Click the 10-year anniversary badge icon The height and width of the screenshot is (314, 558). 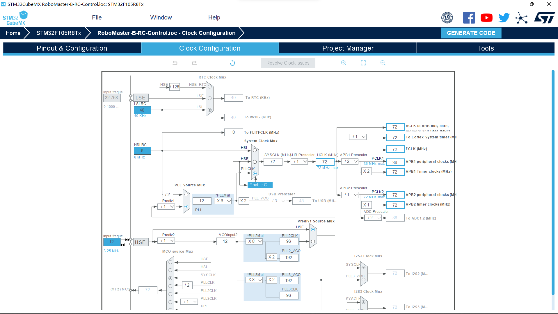447,18
